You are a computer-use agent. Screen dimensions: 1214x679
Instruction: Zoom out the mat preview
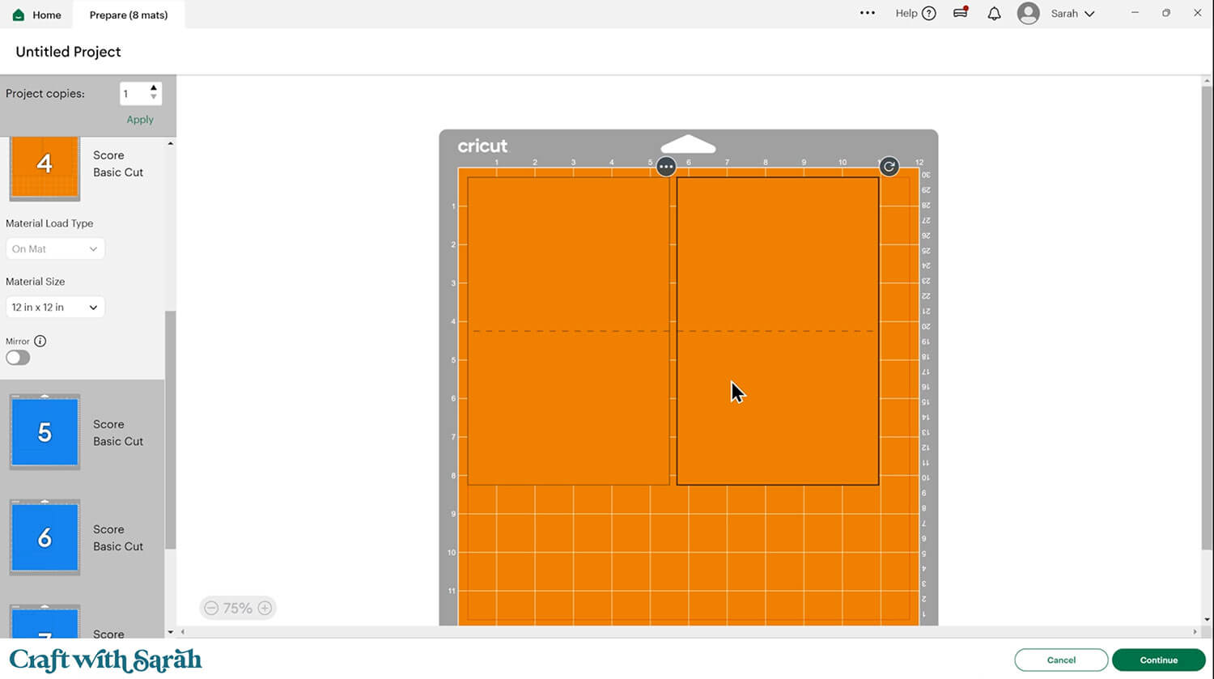tap(211, 608)
